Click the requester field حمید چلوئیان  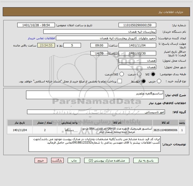tap(106, 38)
